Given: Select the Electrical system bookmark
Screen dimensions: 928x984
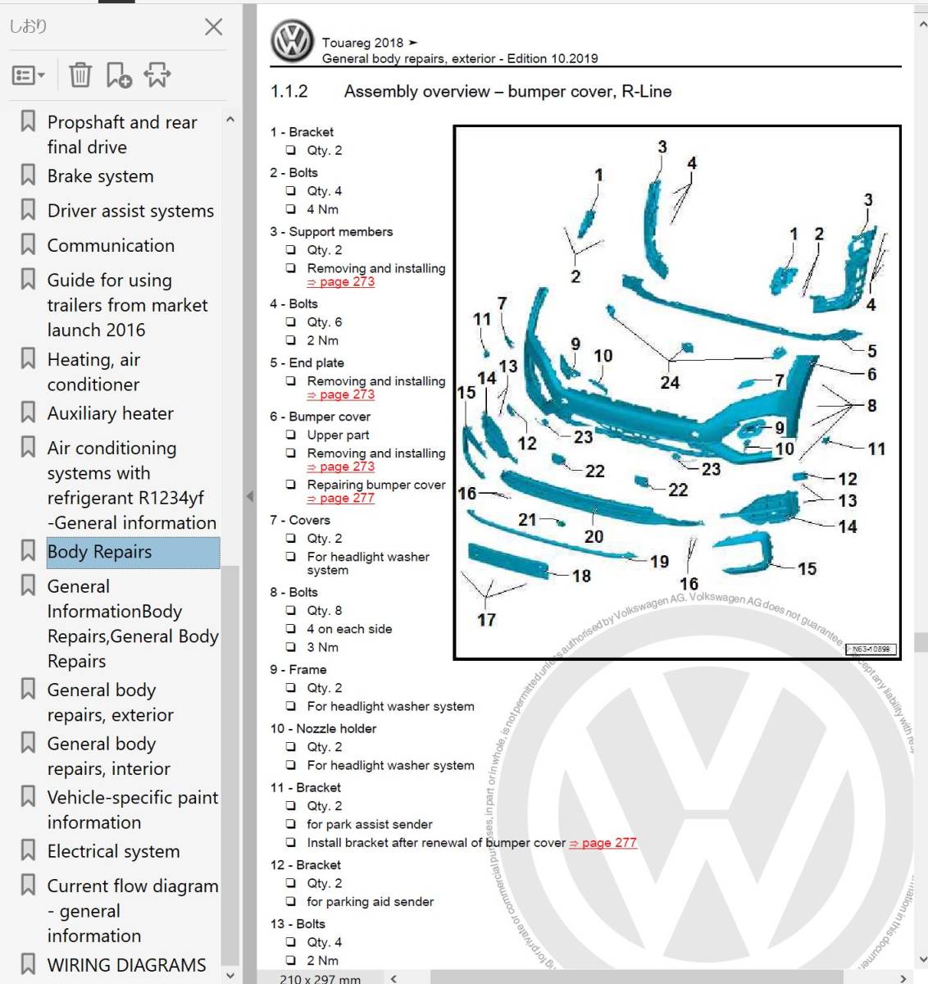Looking at the screenshot, I should tap(113, 851).
